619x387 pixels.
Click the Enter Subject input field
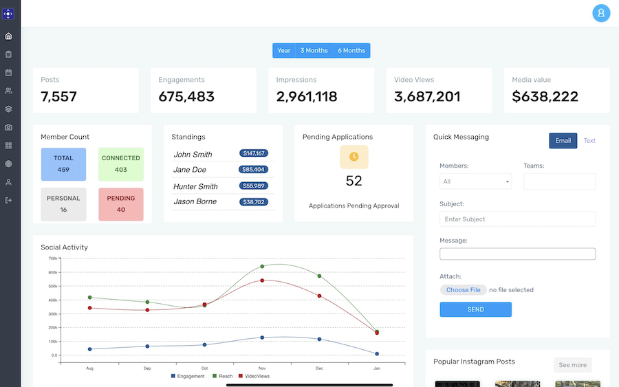click(x=517, y=219)
